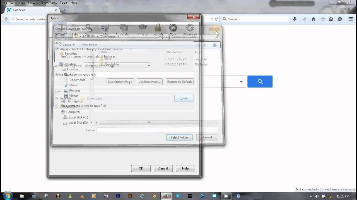
Task: Click the Browse button
Action: tap(184, 98)
